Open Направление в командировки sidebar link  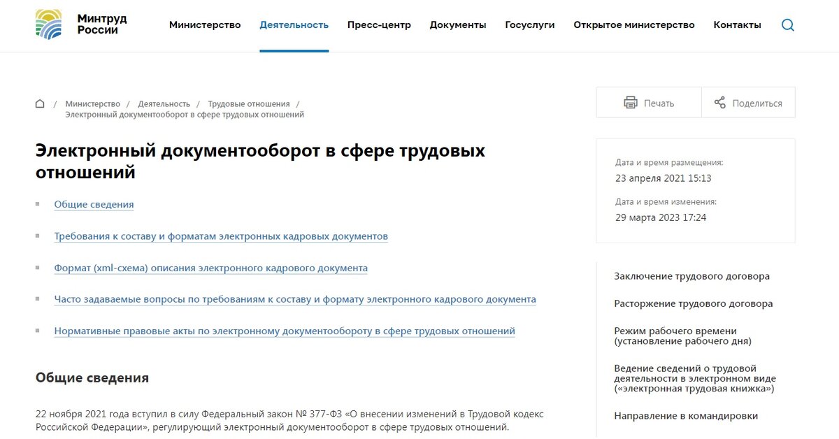point(686,415)
